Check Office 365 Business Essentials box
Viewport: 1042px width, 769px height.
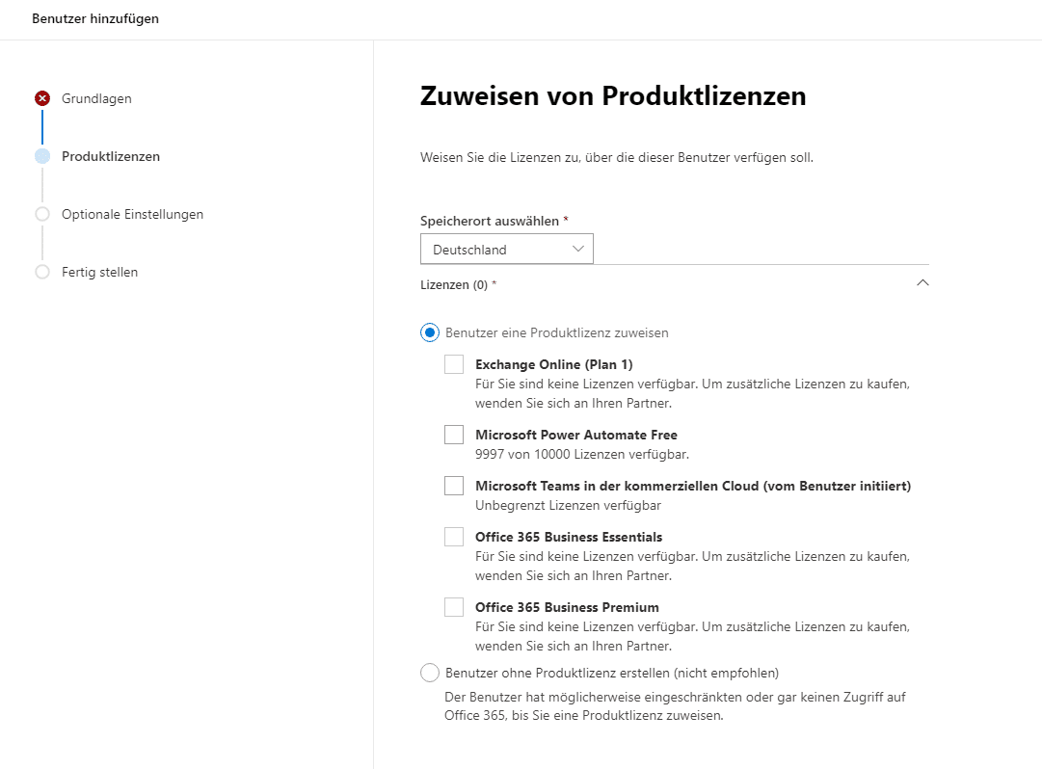coord(454,537)
